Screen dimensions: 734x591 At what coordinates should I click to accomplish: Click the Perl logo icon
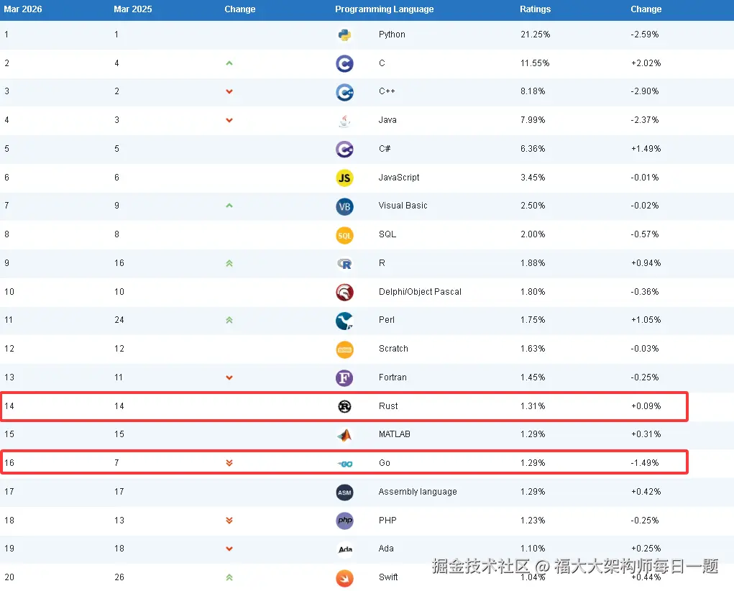click(x=344, y=321)
